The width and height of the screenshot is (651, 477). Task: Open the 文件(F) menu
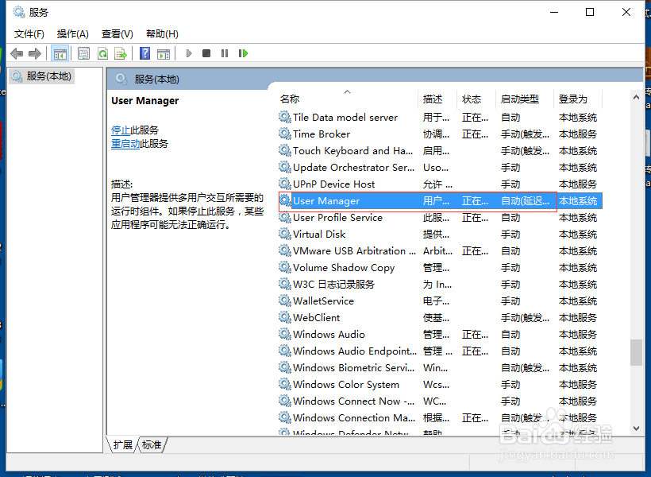(29, 33)
